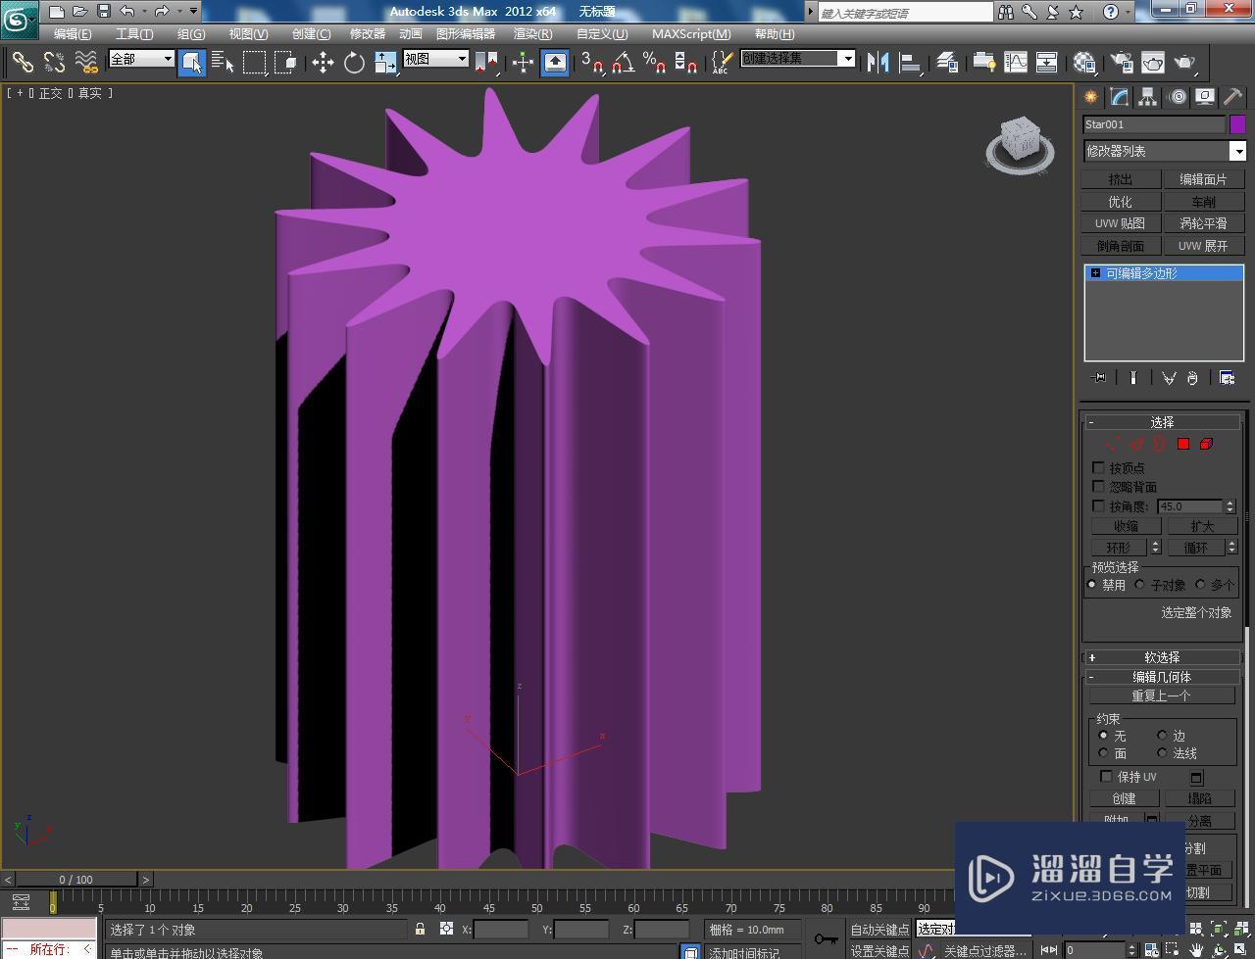
Task: Select 面 constraint radio
Action: pos(1103,753)
